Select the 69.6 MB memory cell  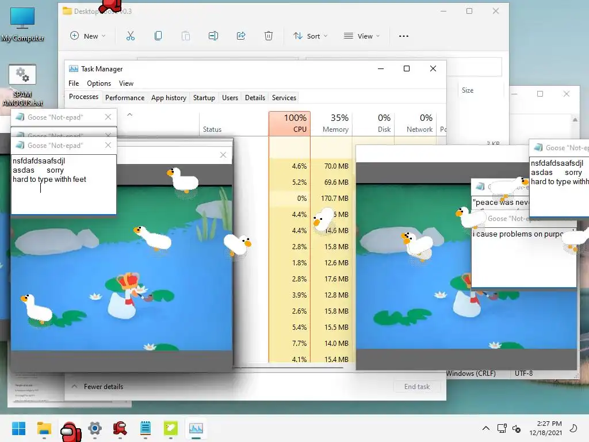[332, 182]
